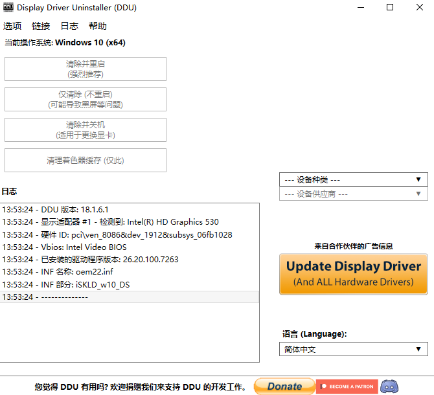
Task: Open the 日志 menu
Action: pyautogui.click(x=69, y=26)
